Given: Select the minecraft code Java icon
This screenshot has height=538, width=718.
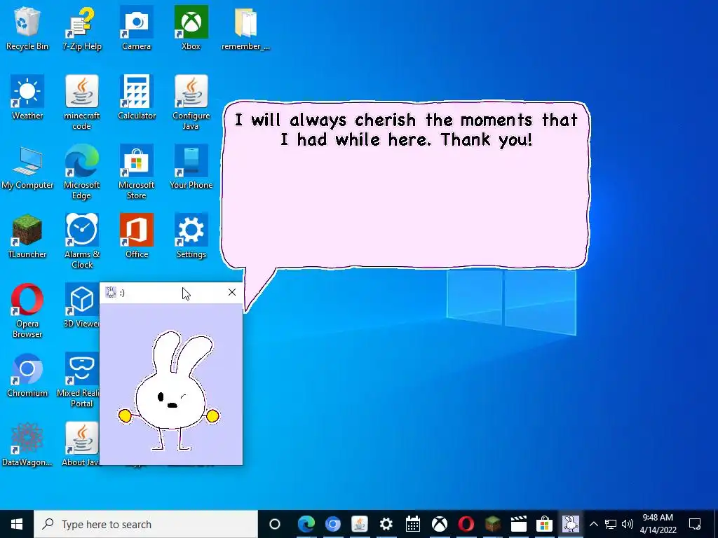Looking at the screenshot, I should click(81, 102).
